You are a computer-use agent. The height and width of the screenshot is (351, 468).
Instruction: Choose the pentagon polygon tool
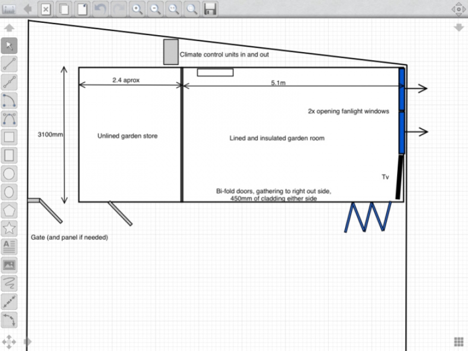(x=10, y=210)
